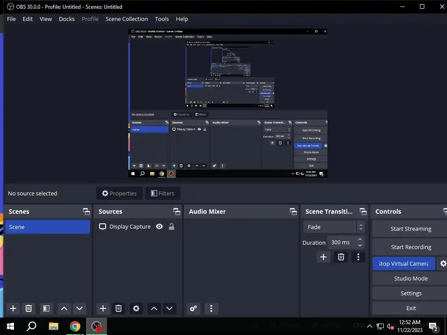Move scene up with arrow

pyautogui.click(x=64, y=308)
